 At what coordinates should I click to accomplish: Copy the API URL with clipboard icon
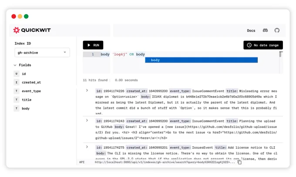point(239,162)
